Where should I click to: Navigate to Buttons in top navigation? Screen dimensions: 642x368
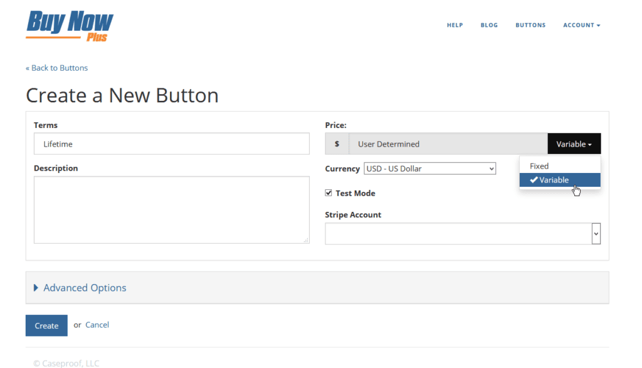coord(530,25)
